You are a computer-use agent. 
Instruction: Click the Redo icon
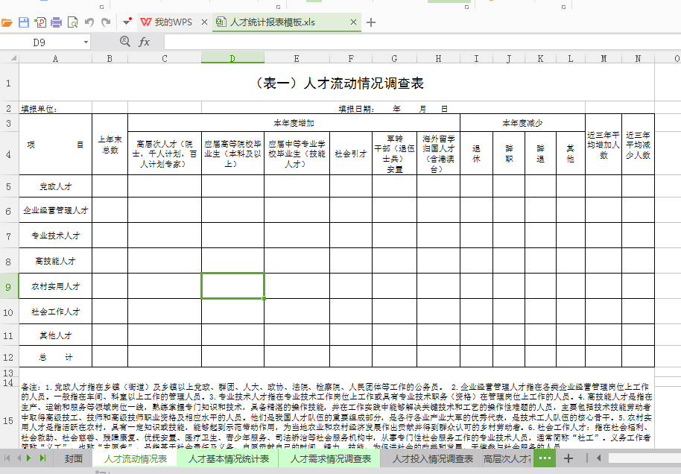pos(106,21)
